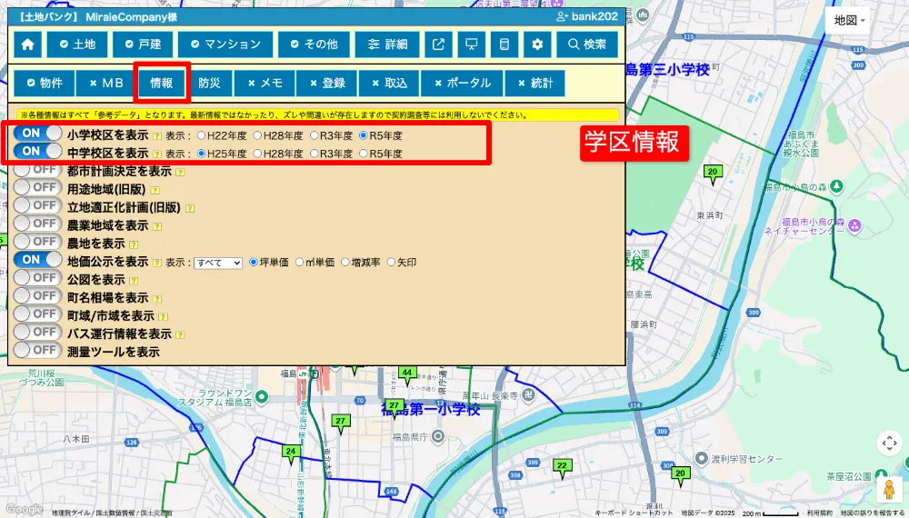Enable the バス運行情報を表示 switch
Screen dimensions: 909x518
pyautogui.click(x=37, y=332)
